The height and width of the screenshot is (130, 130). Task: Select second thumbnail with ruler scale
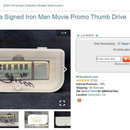[36, 120]
